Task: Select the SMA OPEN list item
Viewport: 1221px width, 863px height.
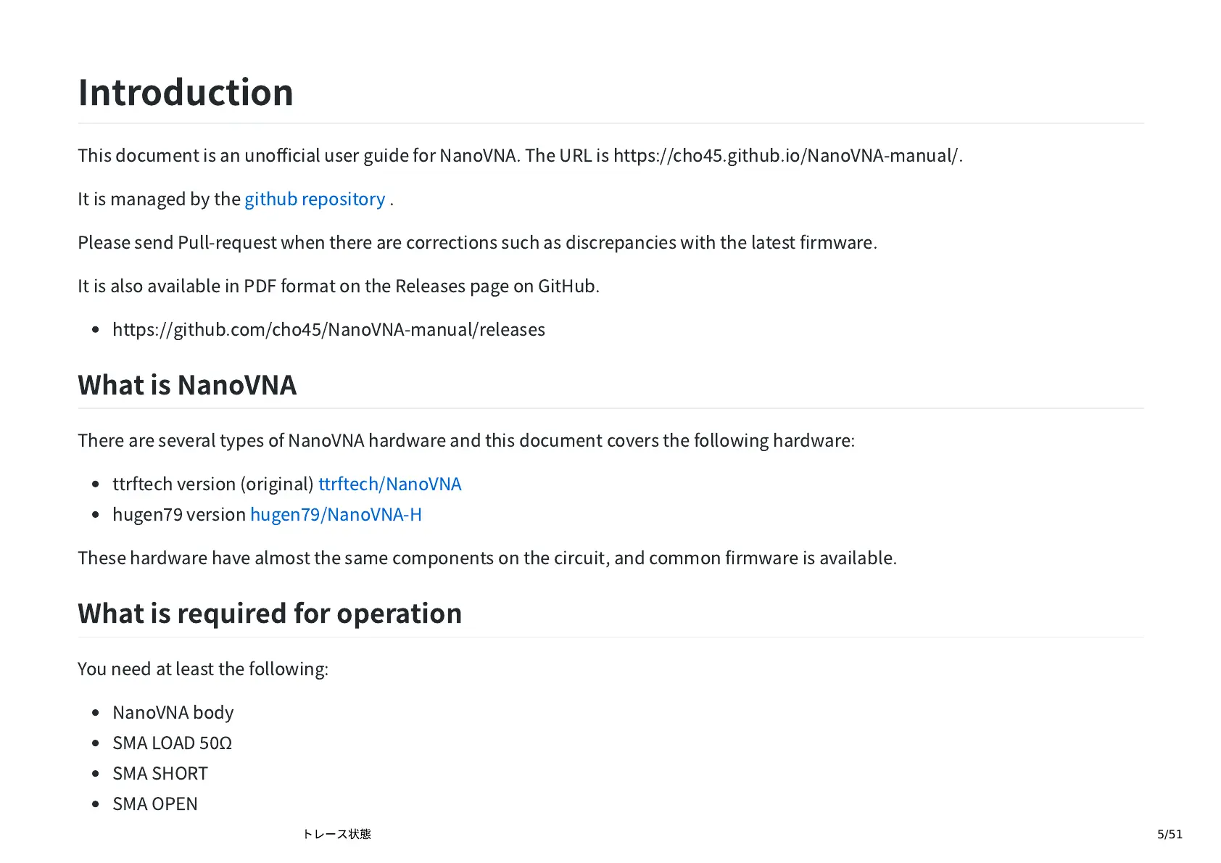Action: [155, 804]
